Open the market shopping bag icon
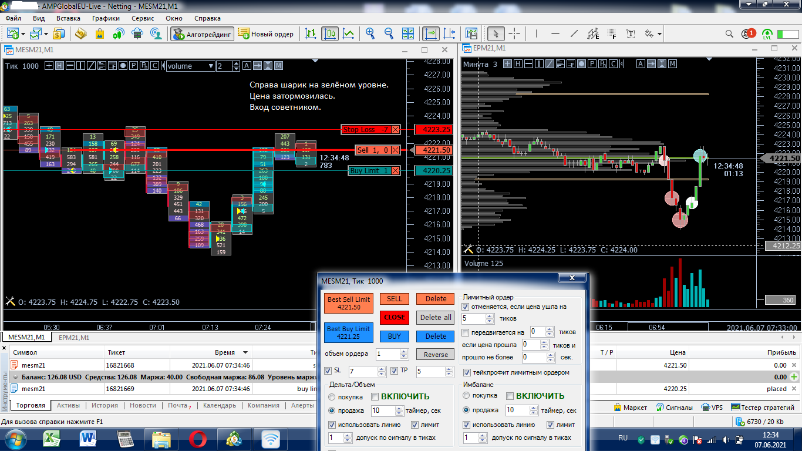Viewport: 802px width, 451px height. 99,34
